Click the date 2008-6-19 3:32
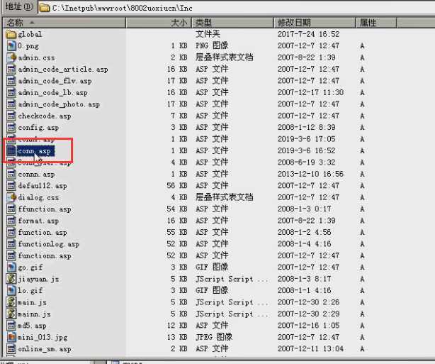Viewport: 435px width, 364px height. pyautogui.click(x=306, y=162)
